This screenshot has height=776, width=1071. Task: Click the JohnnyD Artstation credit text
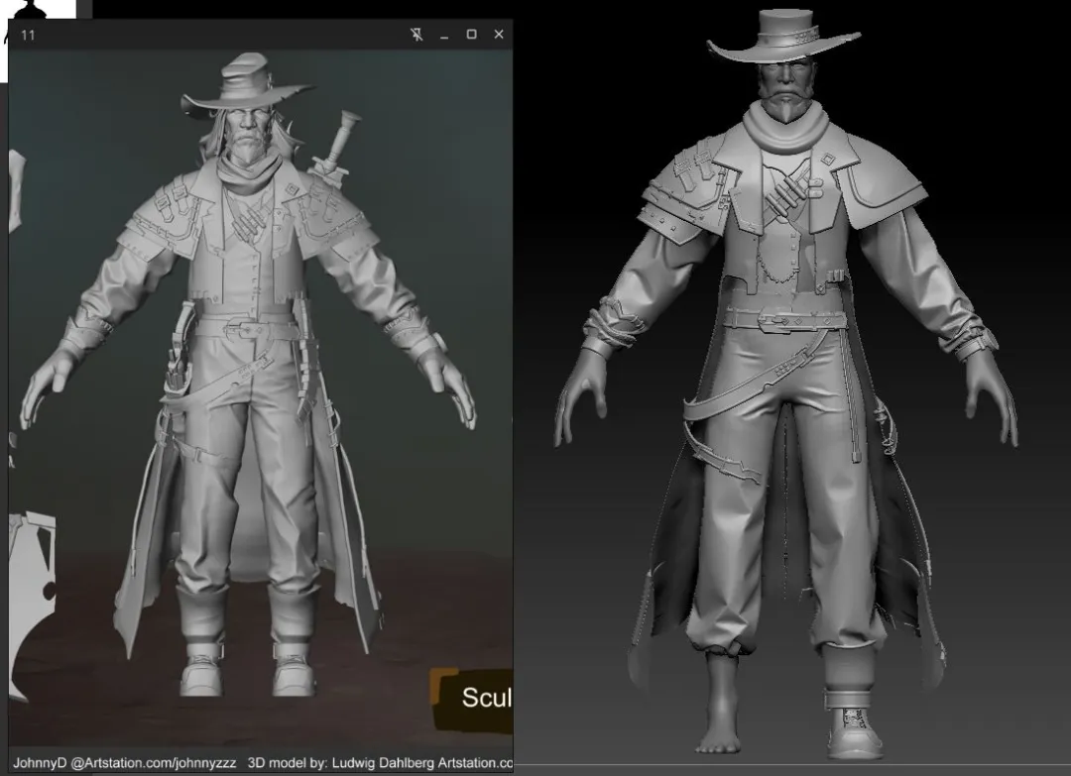[x=125, y=762]
